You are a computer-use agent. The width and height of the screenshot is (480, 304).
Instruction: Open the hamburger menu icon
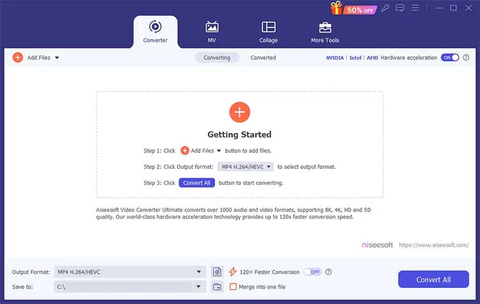[415, 8]
